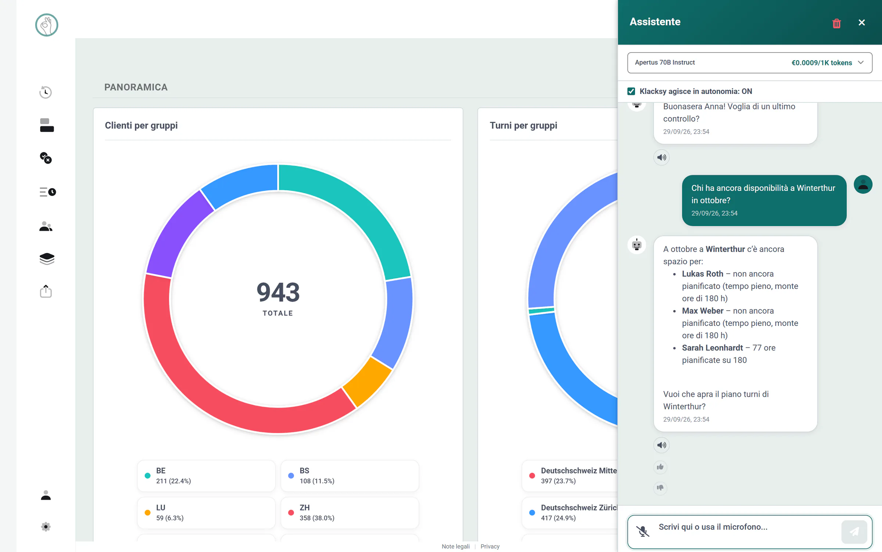Click the Lukas Roth name in reply
The height and width of the screenshot is (552, 882).
[x=702, y=274]
